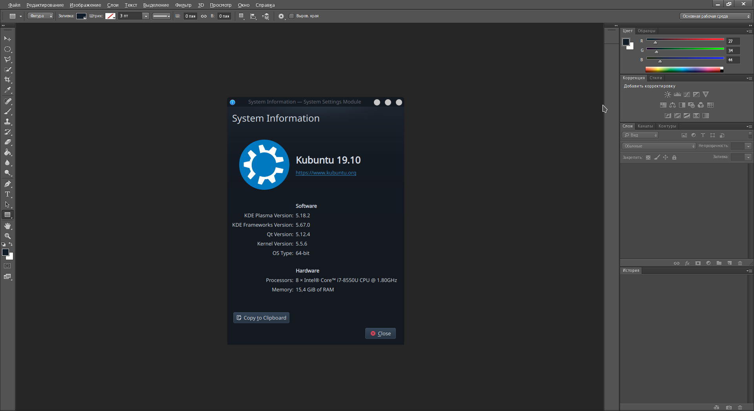Screen dimensions: 754x411
Task: Open the Фильтр menu
Action: coord(183,5)
